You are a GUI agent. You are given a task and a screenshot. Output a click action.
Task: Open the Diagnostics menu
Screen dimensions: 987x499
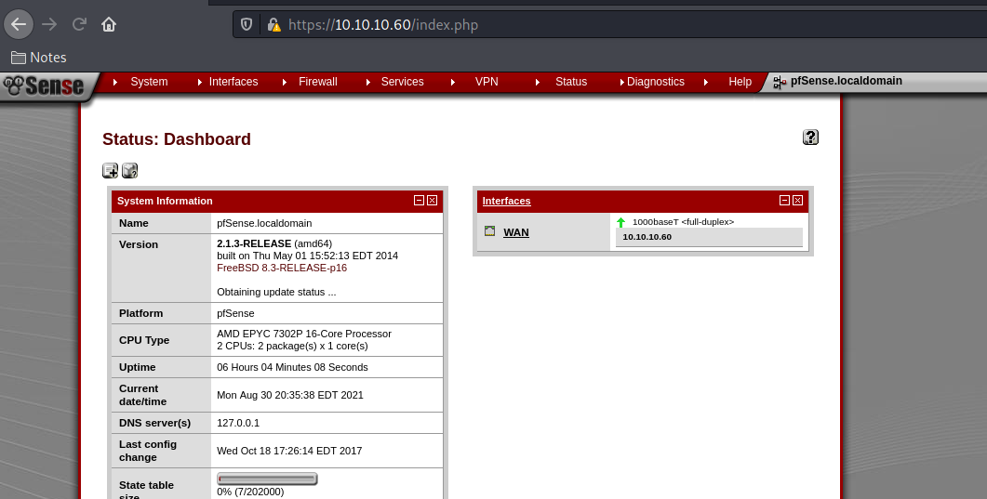[x=655, y=82]
